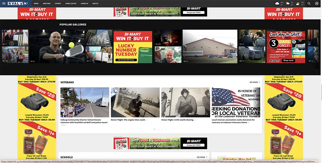322x163 pixels.
Task: Open older man in suit gallery thumbnail
Action: click(168, 55)
